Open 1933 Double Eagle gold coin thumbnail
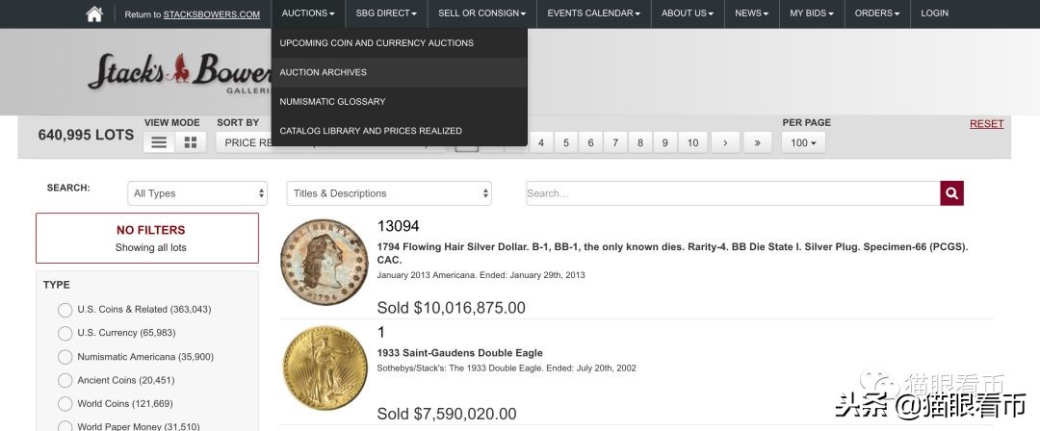 pos(325,368)
